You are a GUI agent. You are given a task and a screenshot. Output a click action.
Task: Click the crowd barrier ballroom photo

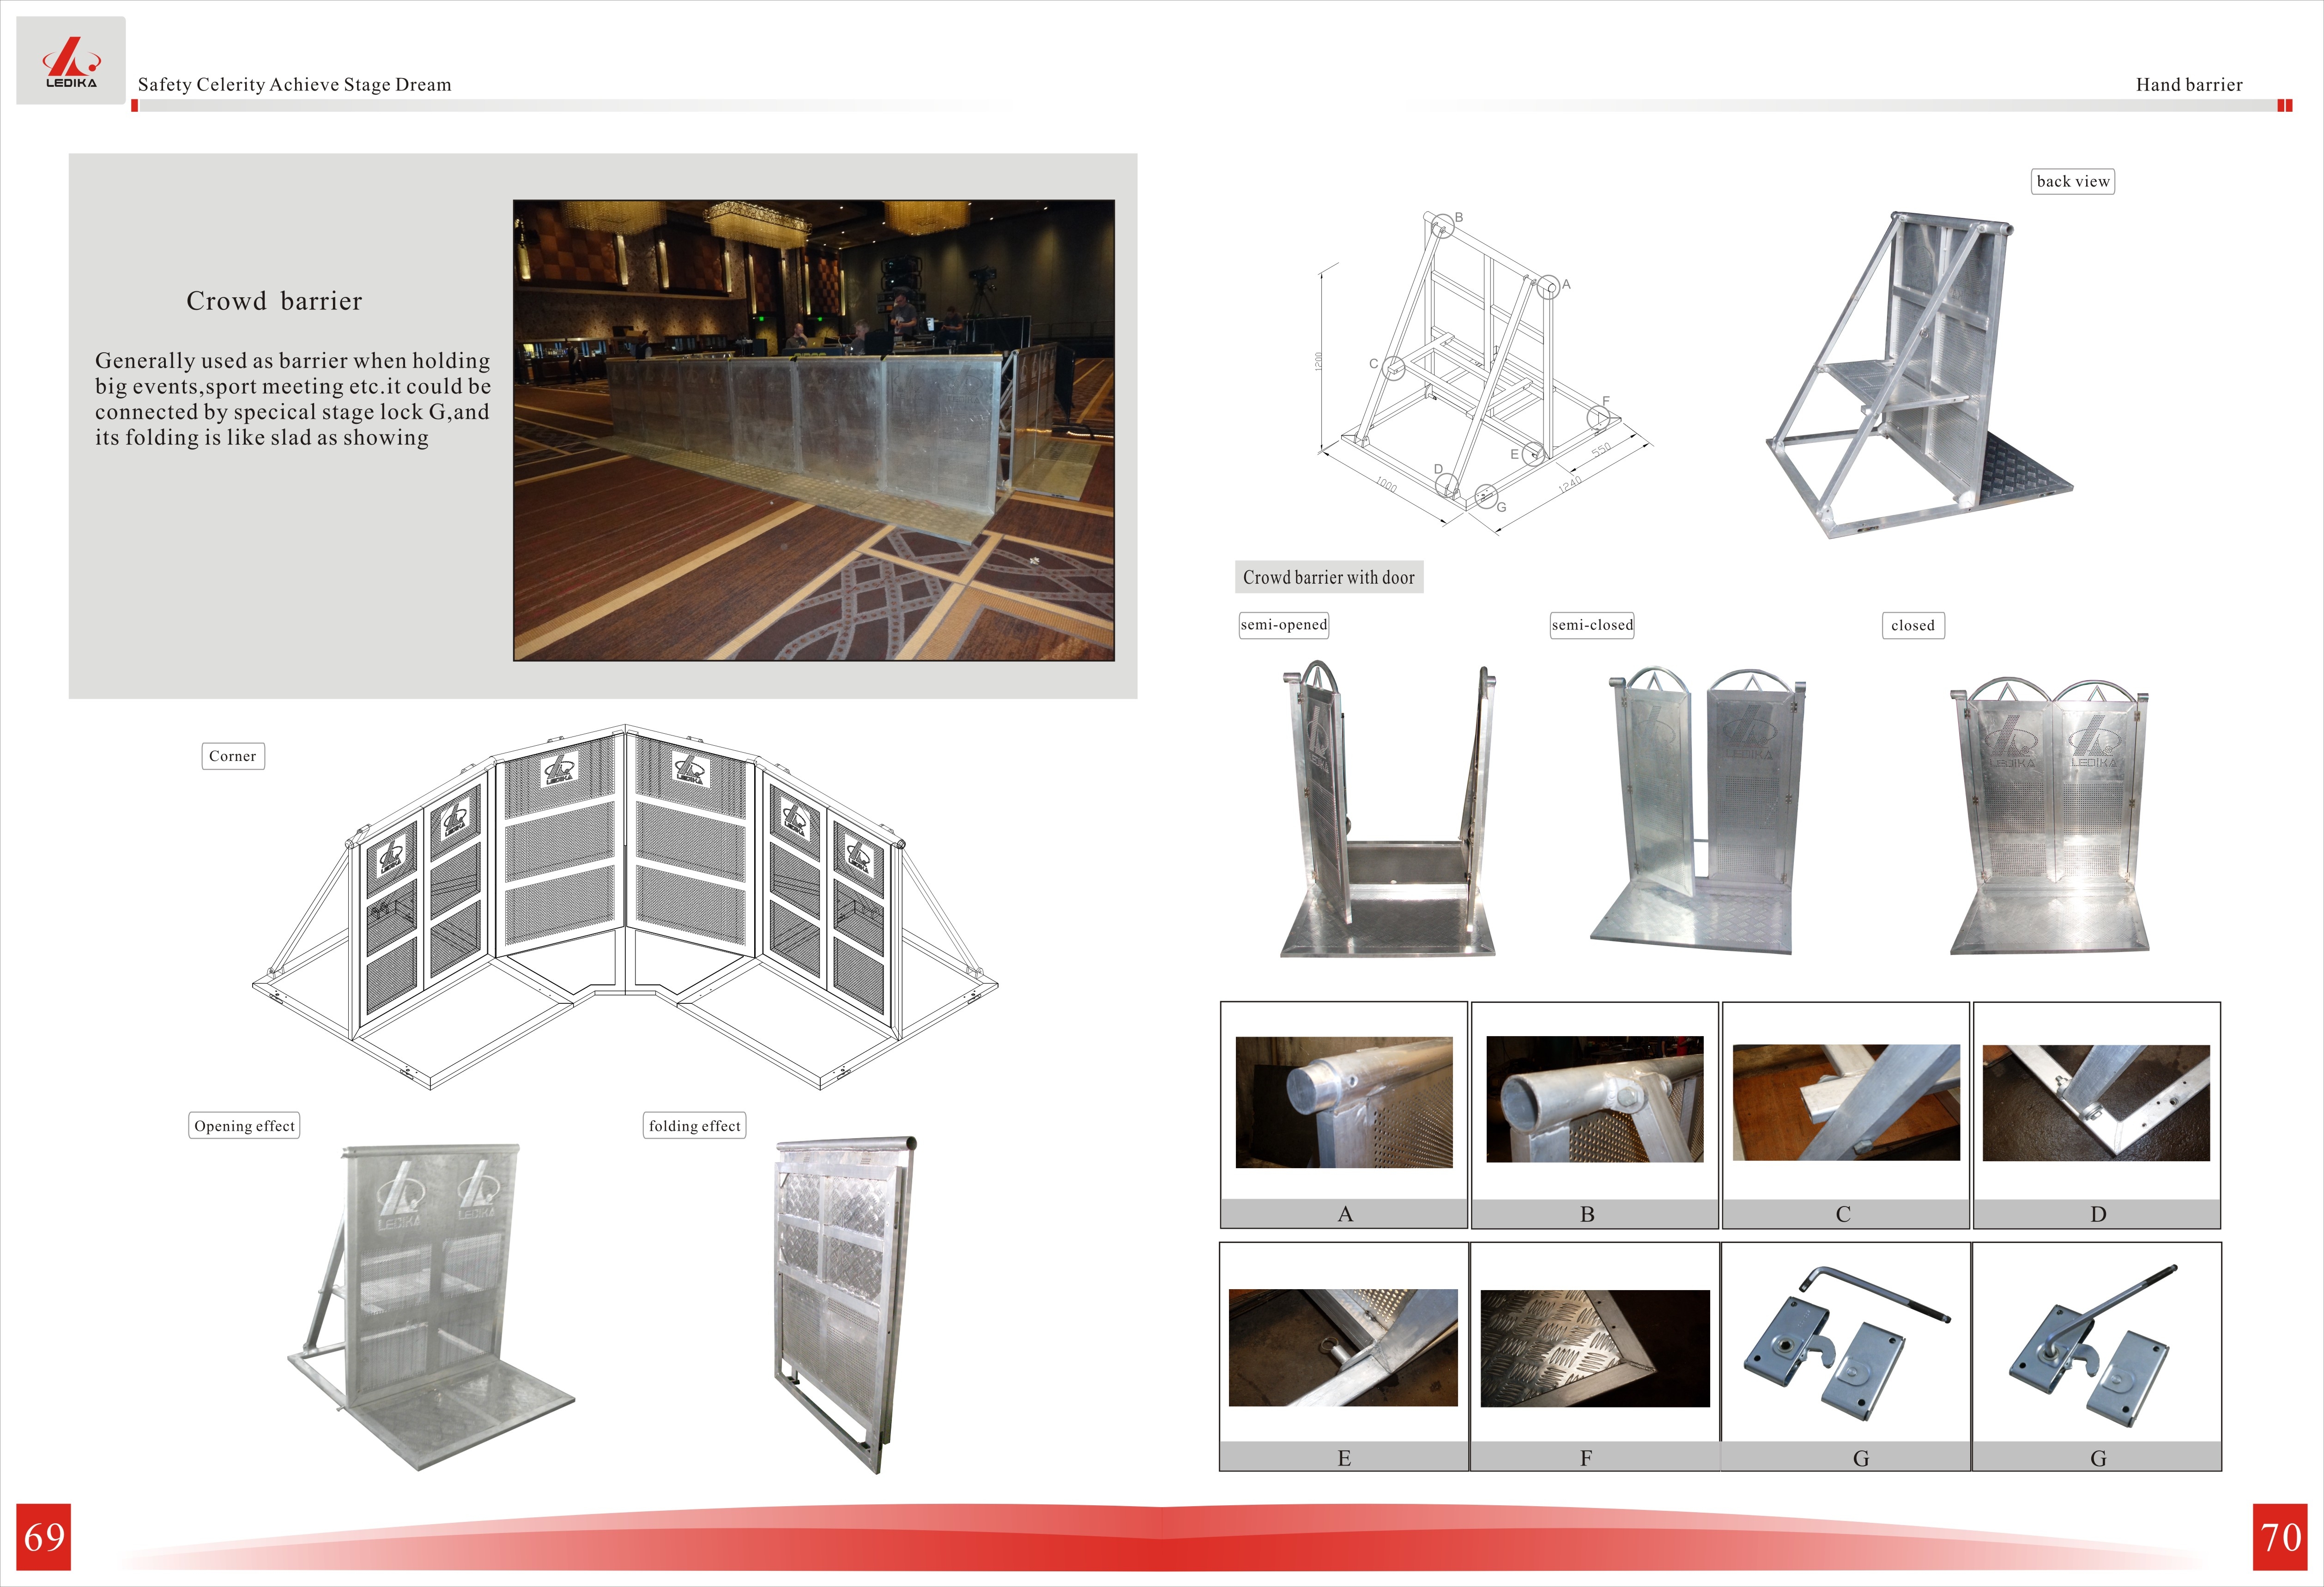pos(813,430)
